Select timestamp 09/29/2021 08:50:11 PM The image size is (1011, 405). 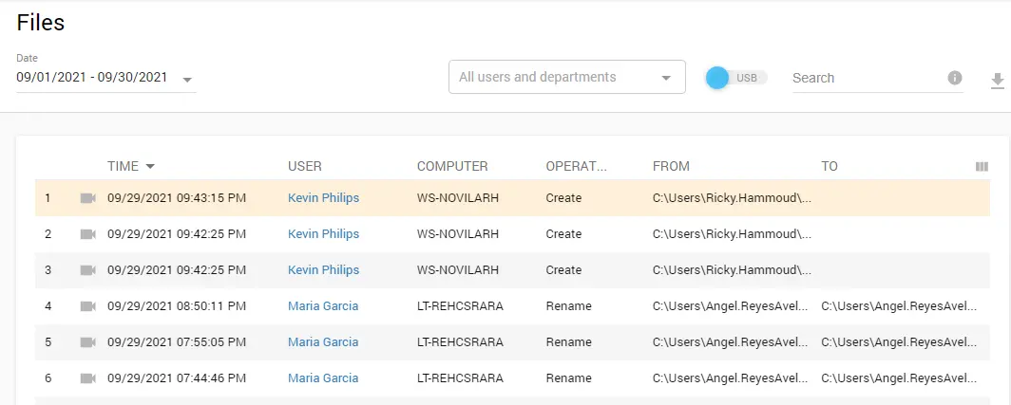point(177,305)
